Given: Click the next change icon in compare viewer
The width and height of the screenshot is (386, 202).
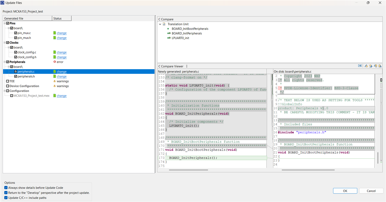Looking at the screenshot, I should point(375,66).
